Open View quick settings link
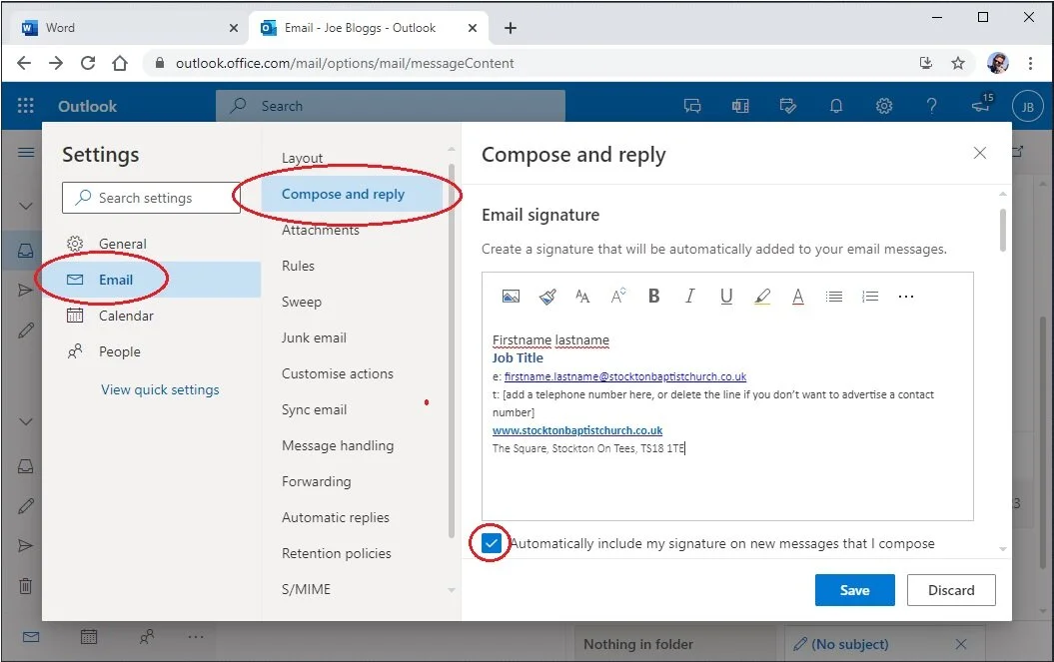Image resolution: width=1054 pixels, height=662 pixels. (x=160, y=389)
